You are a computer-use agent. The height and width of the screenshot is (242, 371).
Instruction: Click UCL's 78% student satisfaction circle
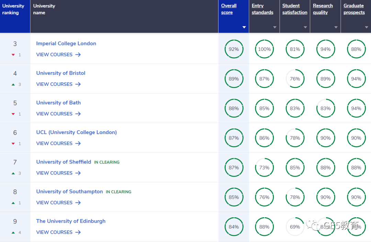coord(295,138)
